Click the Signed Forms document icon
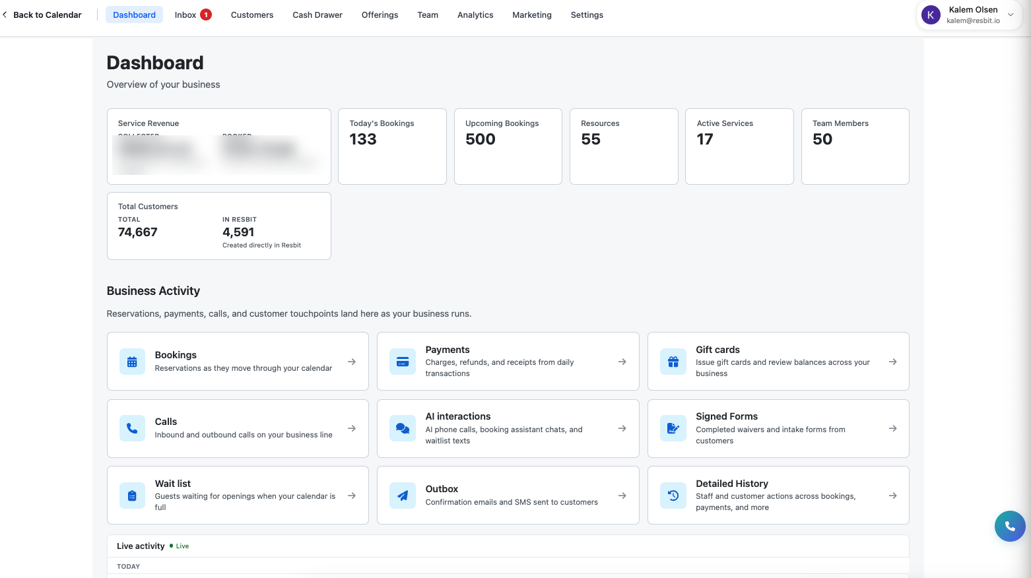Viewport: 1031px width, 578px height. tap(673, 428)
